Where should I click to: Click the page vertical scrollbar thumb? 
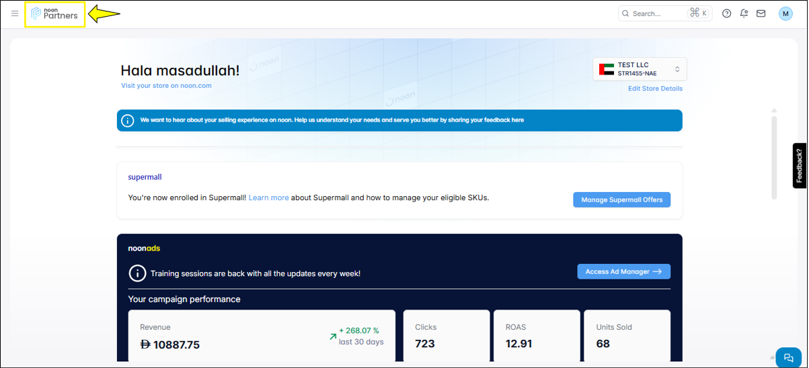[x=774, y=158]
